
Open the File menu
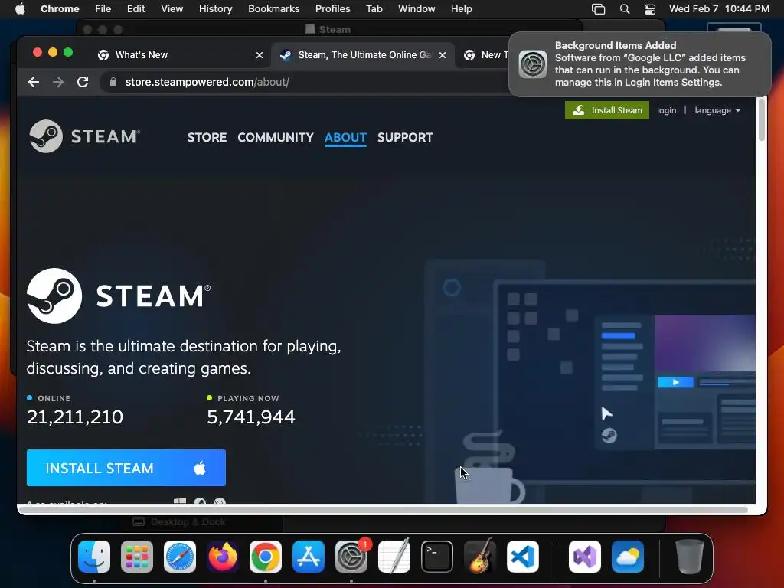tap(103, 9)
